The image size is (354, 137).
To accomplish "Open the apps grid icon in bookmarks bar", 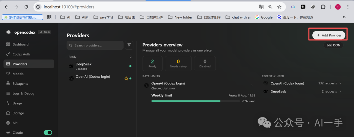I will click(49, 17).
